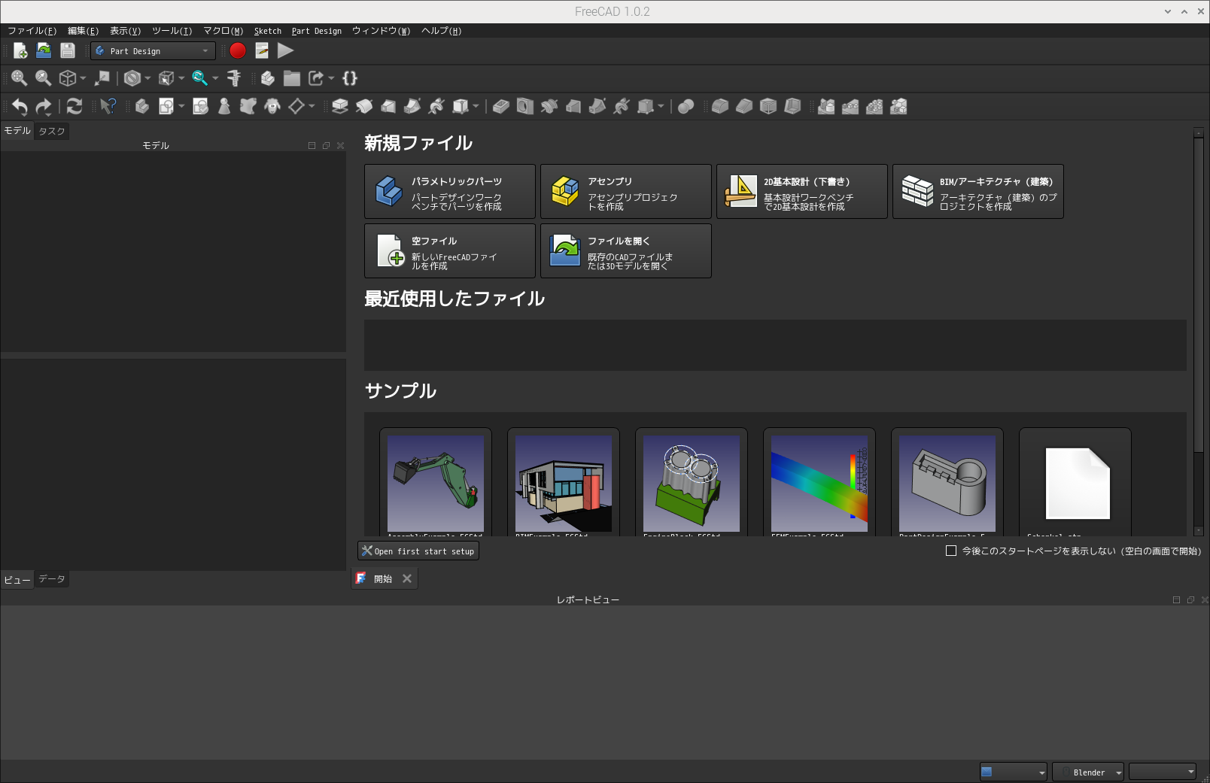Open the マクロ(M) menu
The height and width of the screenshot is (783, 1210).
(x=223, y=31)
